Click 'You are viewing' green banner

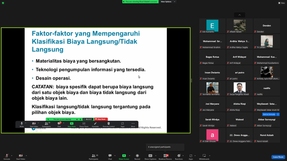tap(140, 2)
